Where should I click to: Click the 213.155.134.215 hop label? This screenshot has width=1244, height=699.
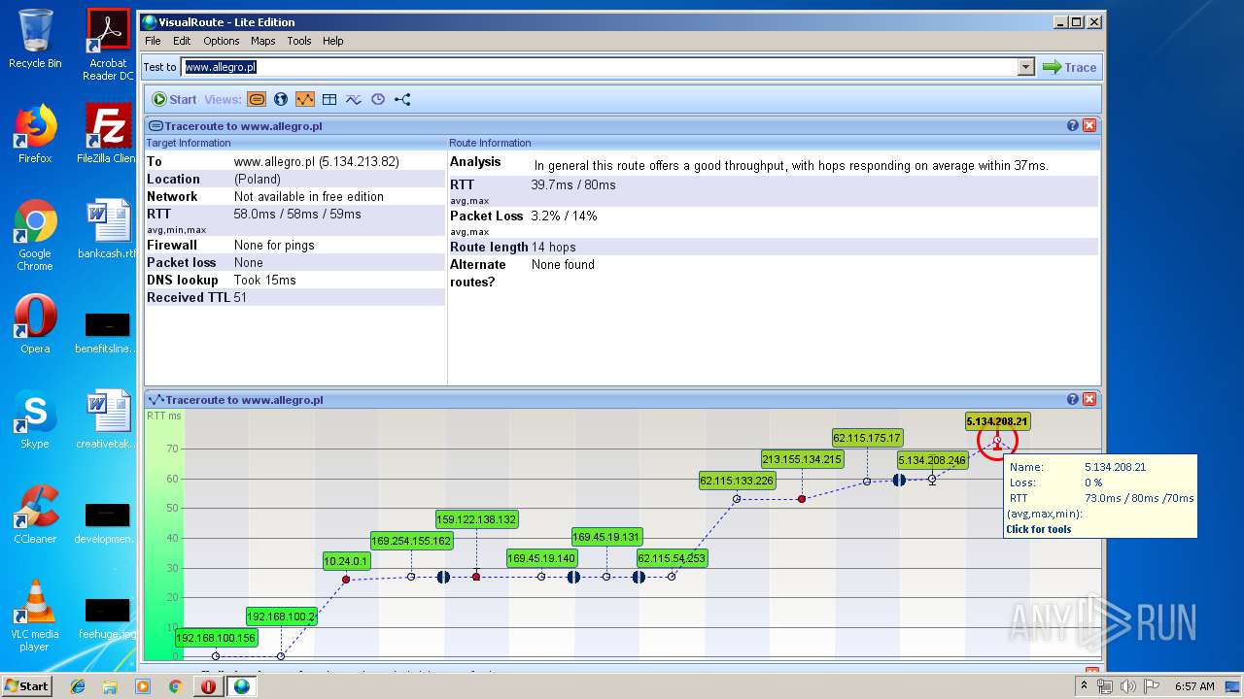802,459
